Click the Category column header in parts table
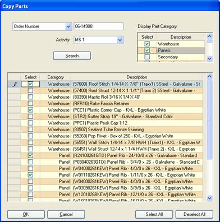The width and height of the screenshot is (220, 222). (x=56, y=77)
